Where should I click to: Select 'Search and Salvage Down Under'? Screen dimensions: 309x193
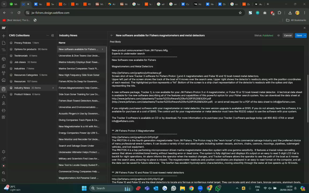81,146
